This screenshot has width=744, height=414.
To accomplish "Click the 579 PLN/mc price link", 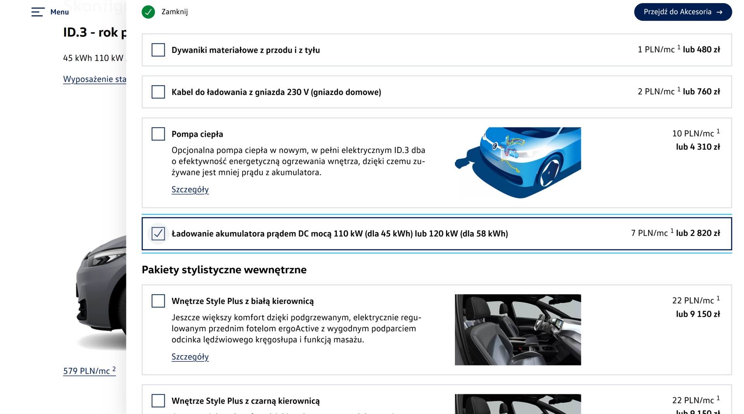I will (x=90, y=371).
